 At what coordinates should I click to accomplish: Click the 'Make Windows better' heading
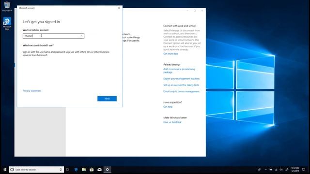tap(175, 117)
